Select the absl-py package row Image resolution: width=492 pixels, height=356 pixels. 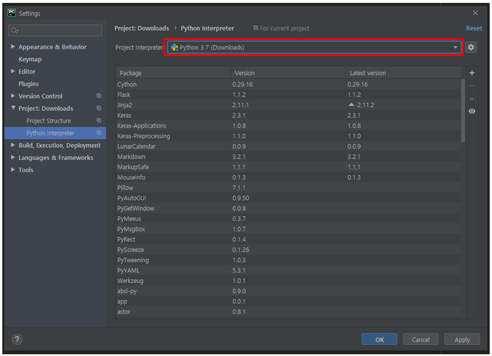288,291
